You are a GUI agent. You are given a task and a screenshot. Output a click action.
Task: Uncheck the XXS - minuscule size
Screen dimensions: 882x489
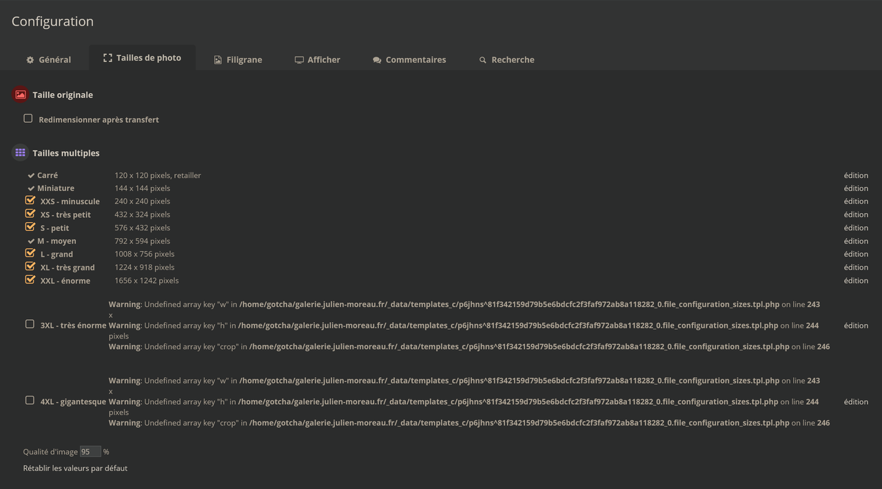[30, 200]
